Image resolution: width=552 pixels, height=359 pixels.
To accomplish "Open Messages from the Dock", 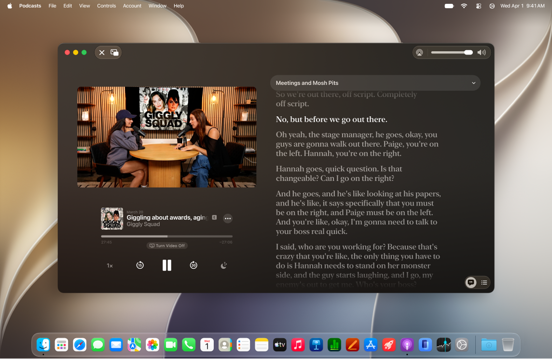I will tap(98, 345).
